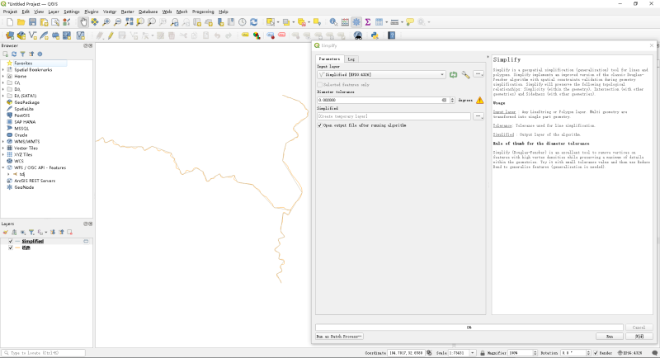Viewport: 660px width, 358px height.
Task: Click the iterate features green icon
Action: (453, 75)
